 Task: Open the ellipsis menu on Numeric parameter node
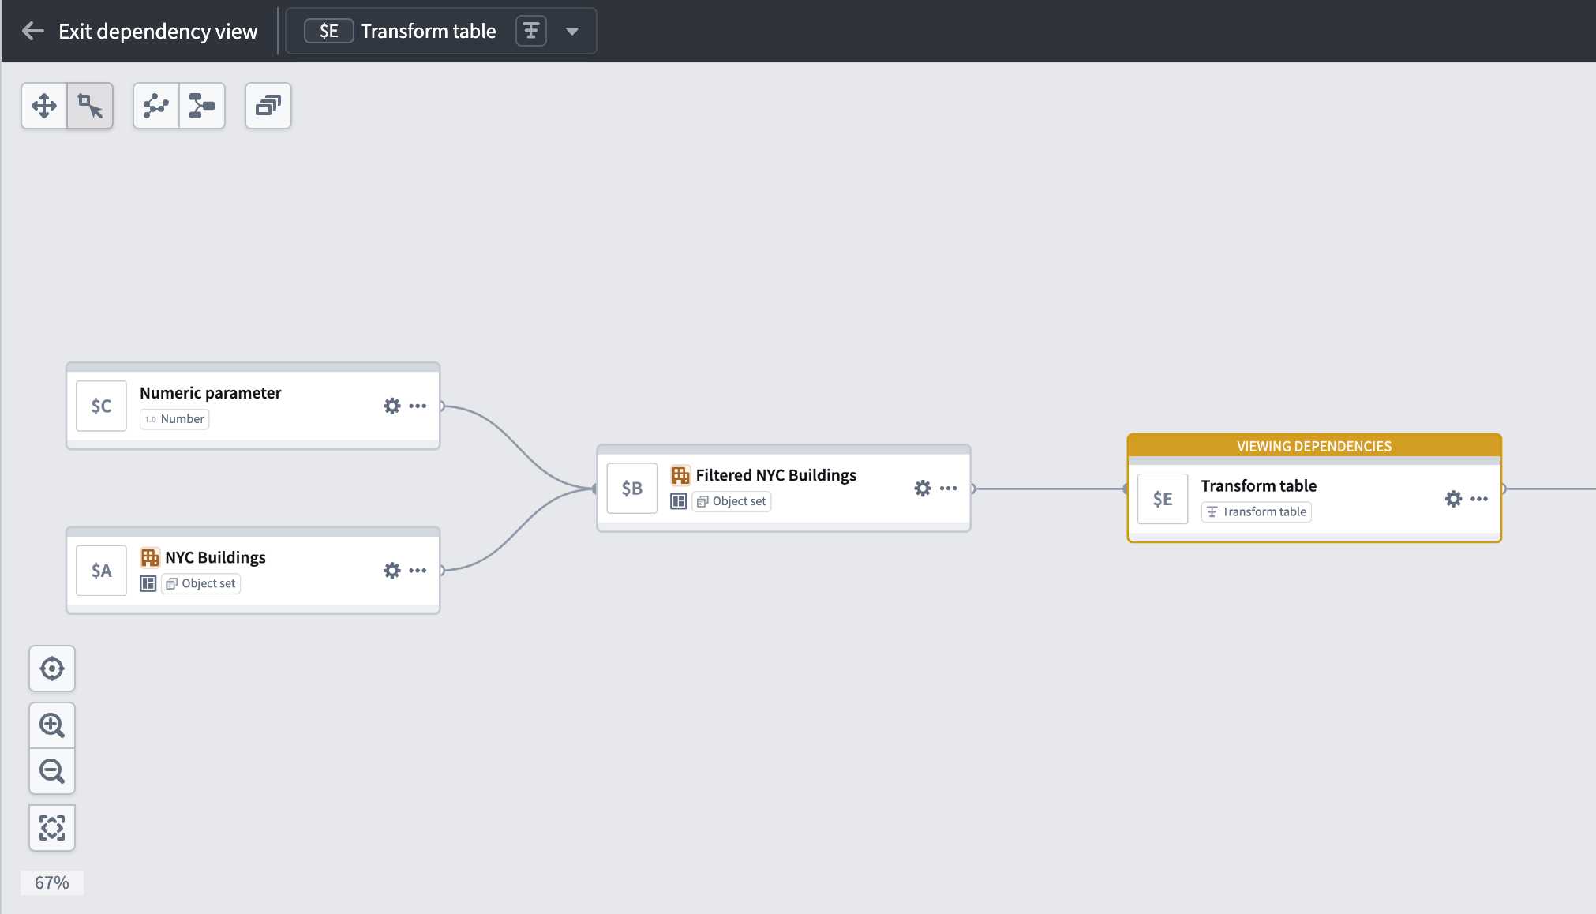(x=418, y=406)
